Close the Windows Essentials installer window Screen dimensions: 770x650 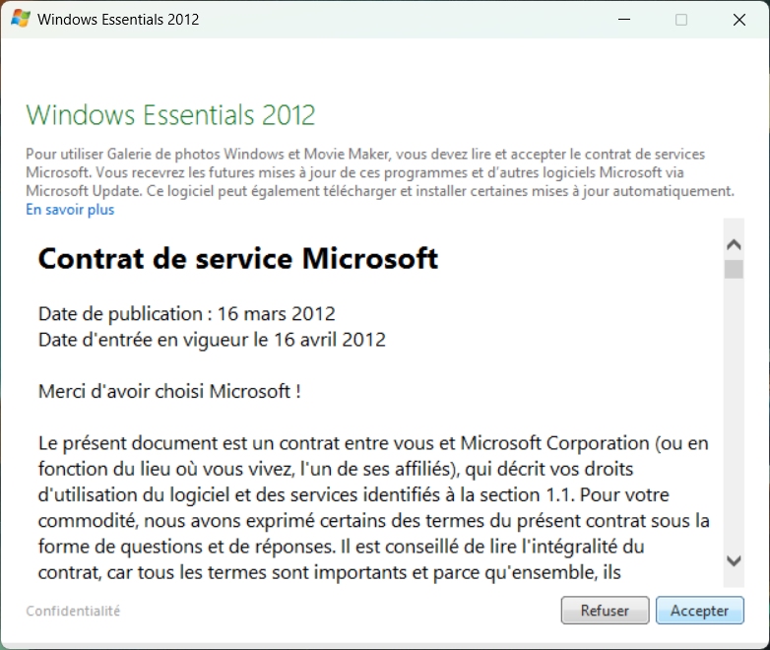click(x=739, y=20)
